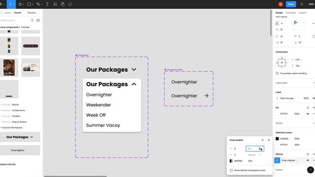
Task: Select the Comment tool
Action: click(x=70, y=4)
